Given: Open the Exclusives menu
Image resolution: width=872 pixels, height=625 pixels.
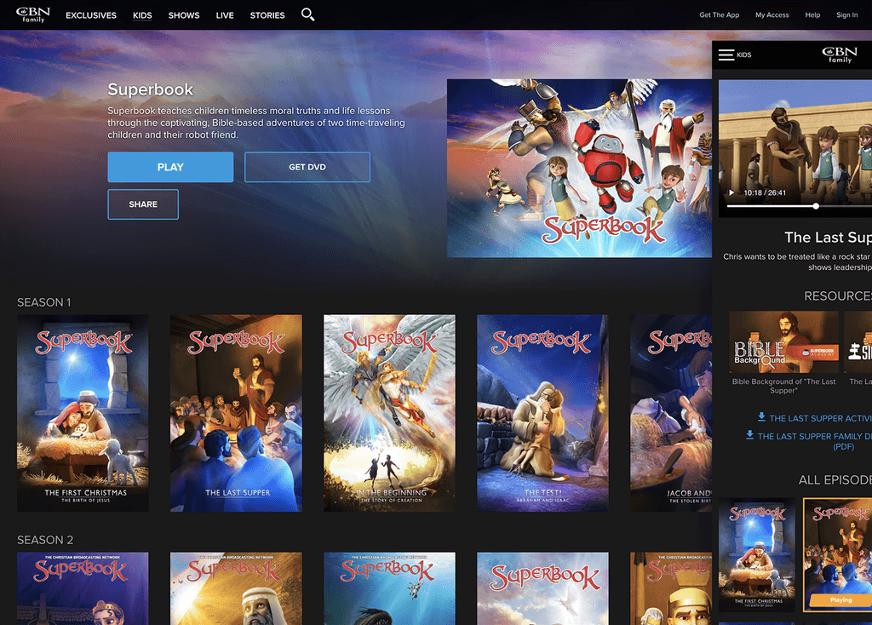Looking at the screenshot, I should [x=90, y=15].
